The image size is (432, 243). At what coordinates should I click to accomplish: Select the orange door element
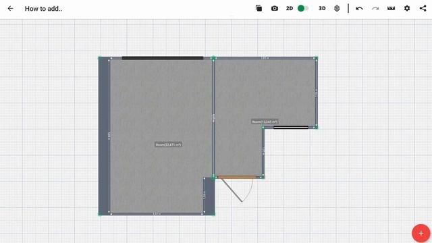tap(237, 177)
